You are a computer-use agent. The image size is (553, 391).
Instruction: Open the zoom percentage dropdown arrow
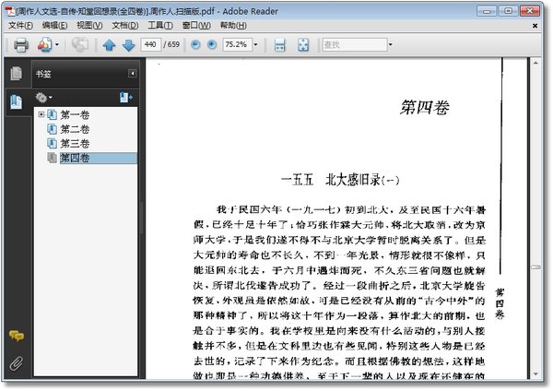click(255, 44)
